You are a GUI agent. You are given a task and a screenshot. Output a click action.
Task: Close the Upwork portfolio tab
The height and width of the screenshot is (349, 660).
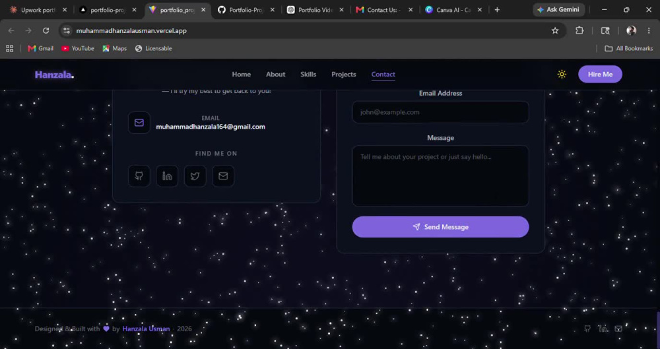coord(65,10)
